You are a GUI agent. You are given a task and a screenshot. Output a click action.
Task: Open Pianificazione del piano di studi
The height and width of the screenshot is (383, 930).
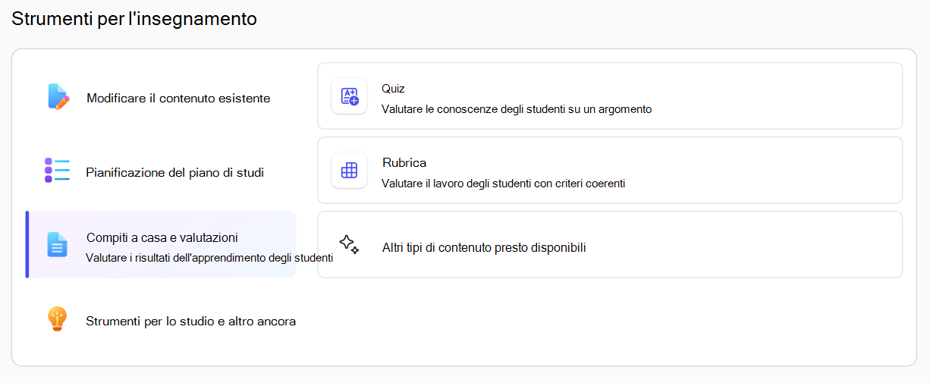(161, 172)
